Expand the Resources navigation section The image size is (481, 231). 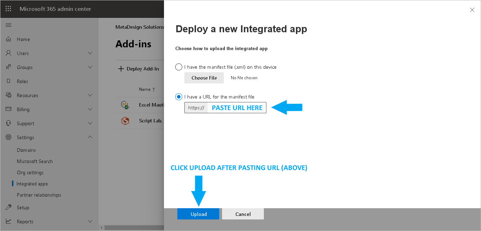pos(90,95)
